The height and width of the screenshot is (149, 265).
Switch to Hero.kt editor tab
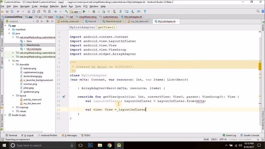pos(92,22)
